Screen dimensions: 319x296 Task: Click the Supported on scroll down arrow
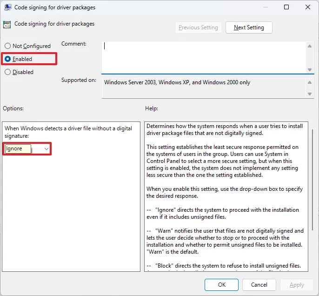[x=310, y=94]
